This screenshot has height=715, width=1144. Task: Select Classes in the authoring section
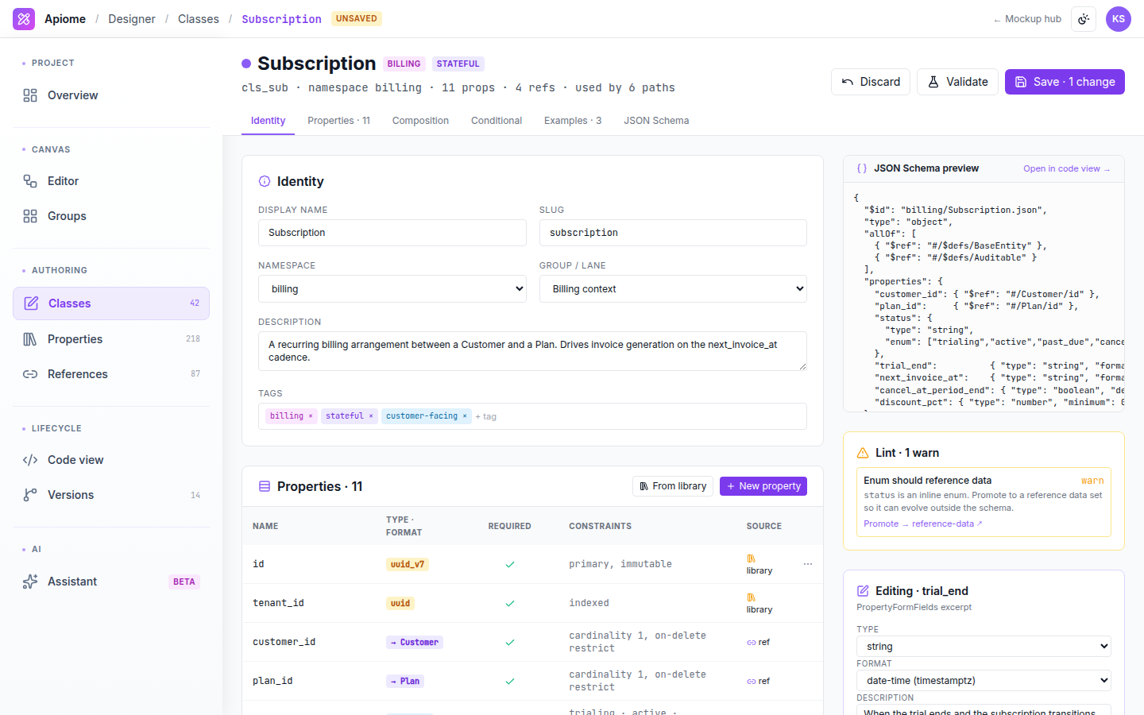pos(111,303)
